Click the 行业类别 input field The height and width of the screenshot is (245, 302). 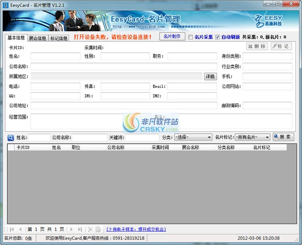tap(267, 67)
